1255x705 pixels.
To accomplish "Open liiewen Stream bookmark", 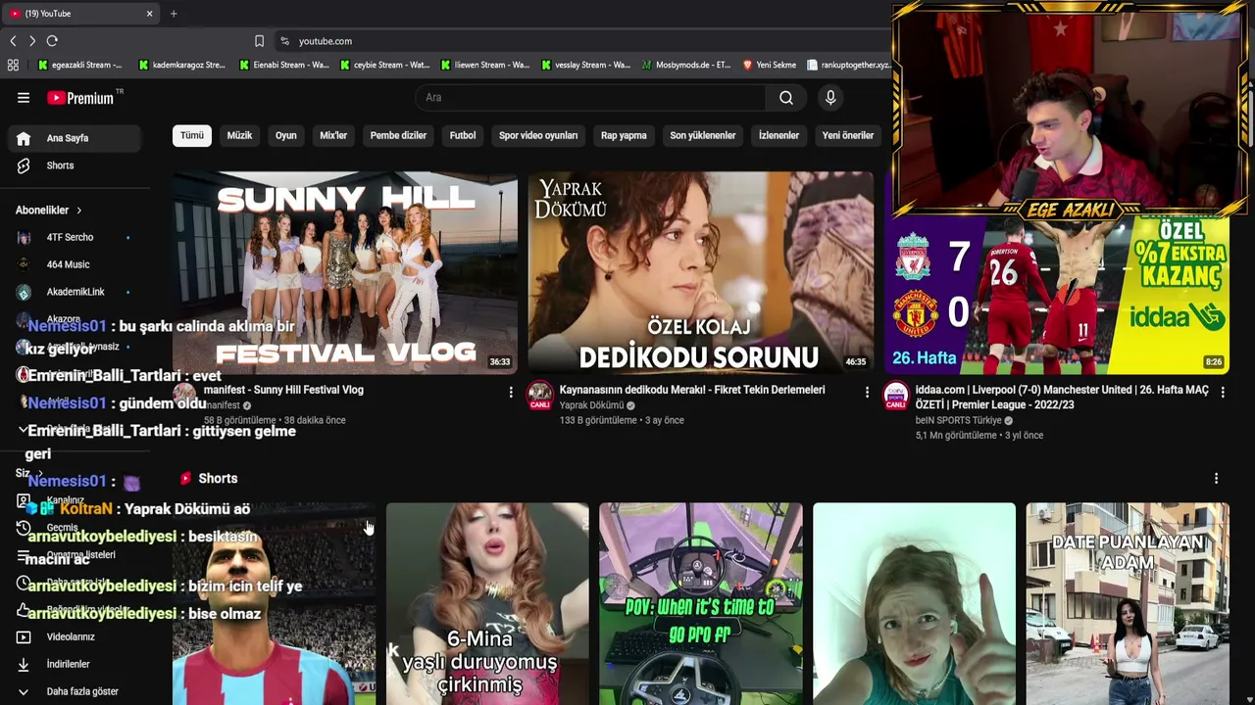I will 485,66.
